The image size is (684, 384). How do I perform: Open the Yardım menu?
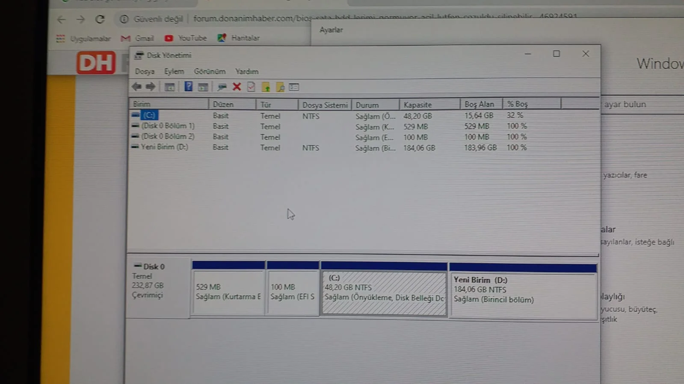247,71
